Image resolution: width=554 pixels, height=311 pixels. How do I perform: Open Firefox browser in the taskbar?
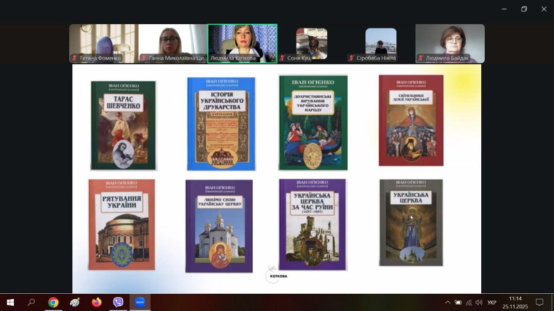click(x=97, y=302)
